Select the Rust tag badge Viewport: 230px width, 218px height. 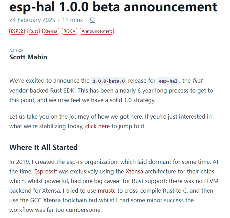point(34,31)
